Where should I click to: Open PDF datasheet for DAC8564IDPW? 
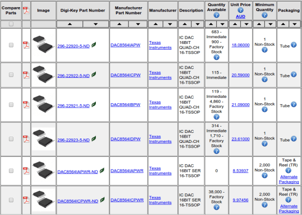click(x=26, y=140)
